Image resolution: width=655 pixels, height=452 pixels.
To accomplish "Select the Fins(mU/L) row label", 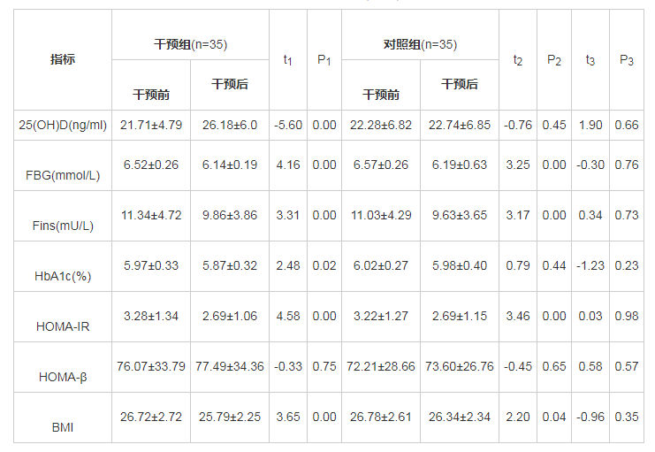I will point(63,226).
